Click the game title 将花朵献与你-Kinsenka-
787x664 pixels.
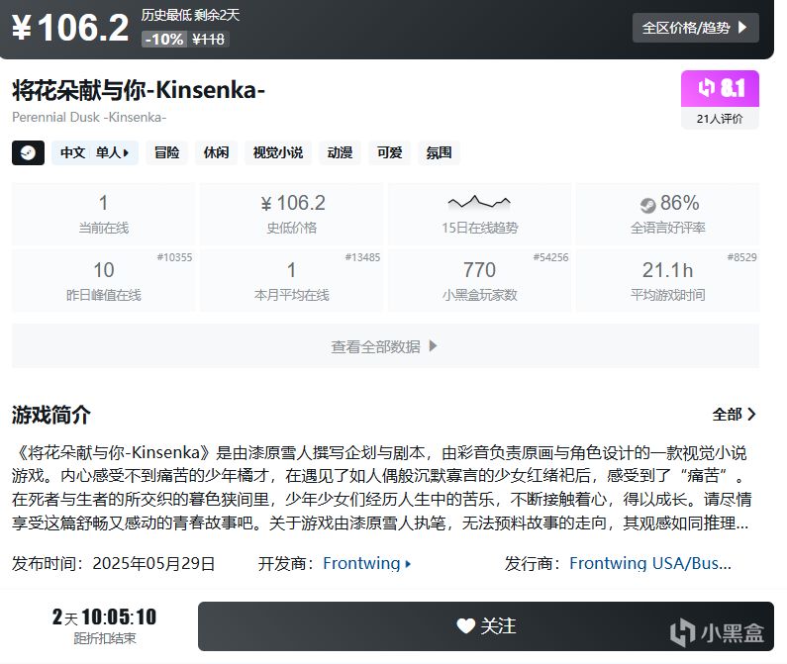pyautogui.click(x=139, y=90)
